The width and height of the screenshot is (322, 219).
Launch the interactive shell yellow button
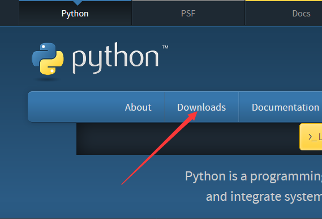pos(311,137)
